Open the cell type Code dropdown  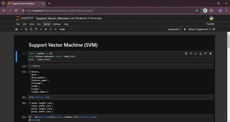(x=66, y=29)
